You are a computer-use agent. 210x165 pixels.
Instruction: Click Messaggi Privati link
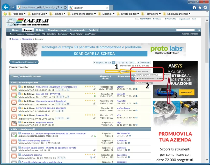[33, 34]
